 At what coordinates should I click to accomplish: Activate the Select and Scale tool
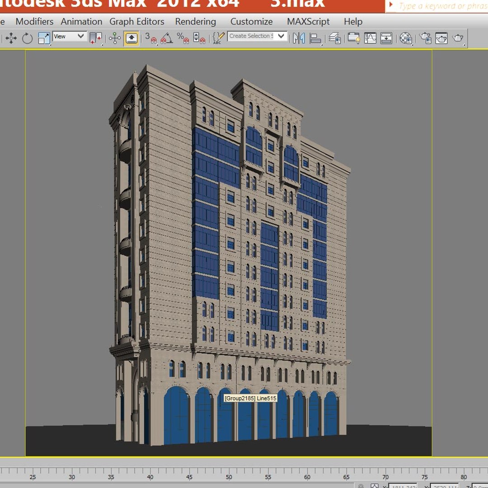pos(44,38)
